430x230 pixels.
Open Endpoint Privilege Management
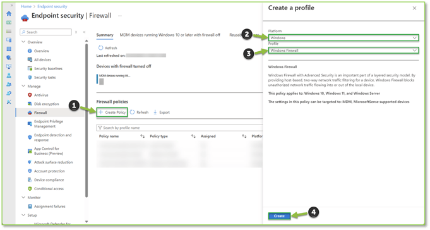click(x=49, y=124)
